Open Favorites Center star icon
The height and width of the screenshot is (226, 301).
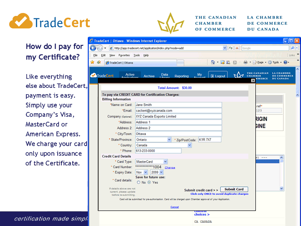tap(92, 62)
